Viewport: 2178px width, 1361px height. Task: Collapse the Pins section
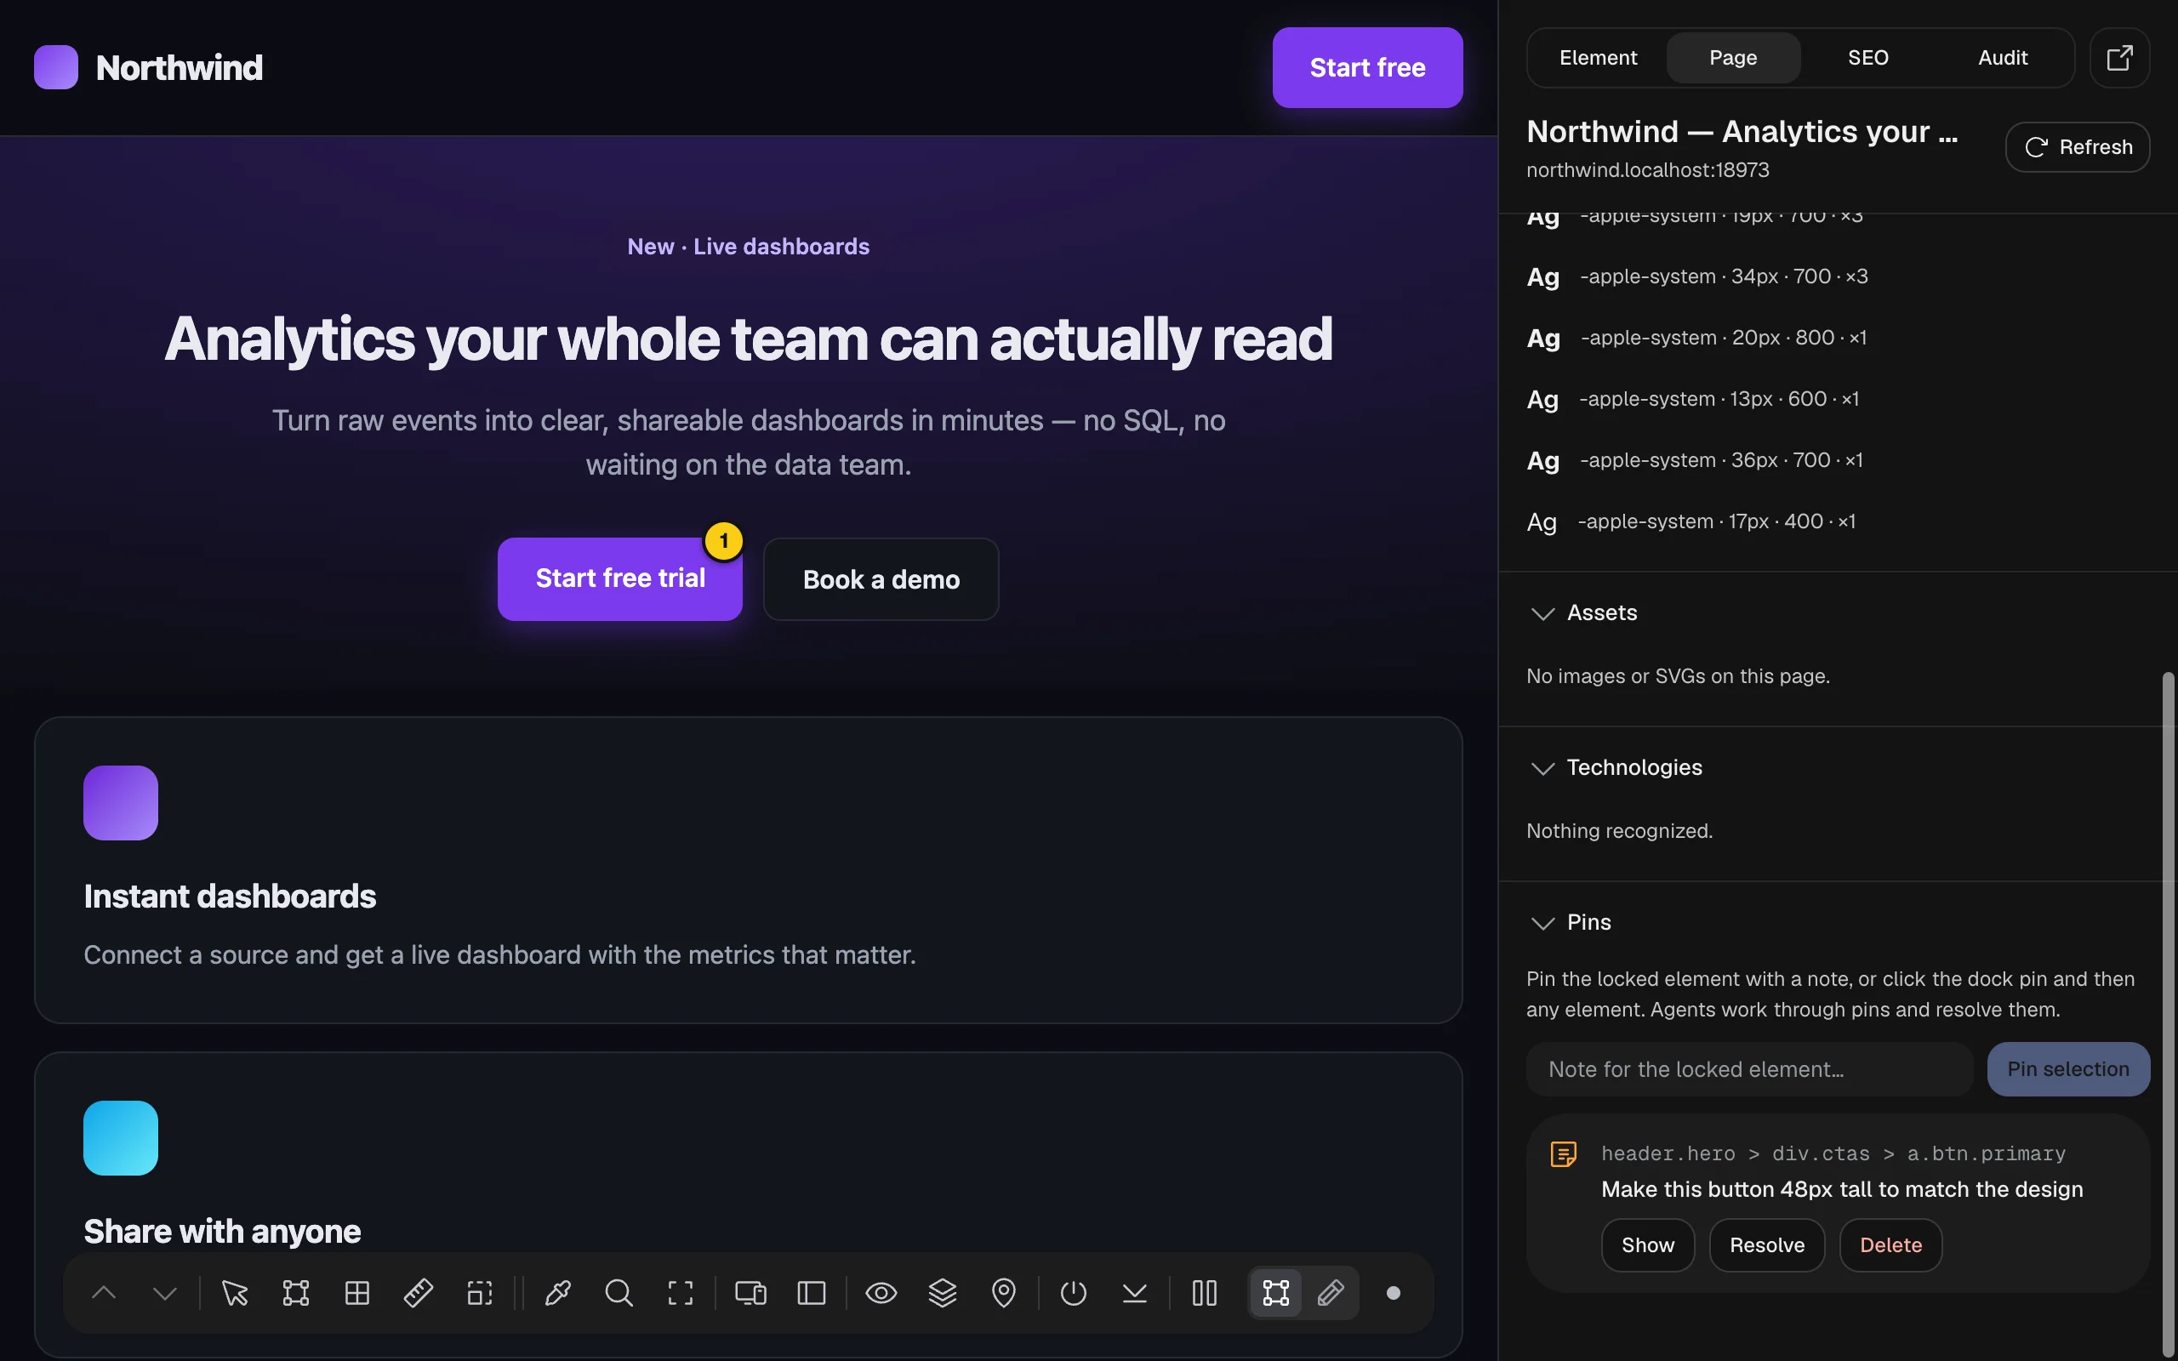[x=1571, y=923]
